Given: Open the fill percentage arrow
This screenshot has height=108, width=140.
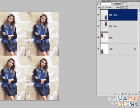Looking at the screenshot, I should 127,8.
